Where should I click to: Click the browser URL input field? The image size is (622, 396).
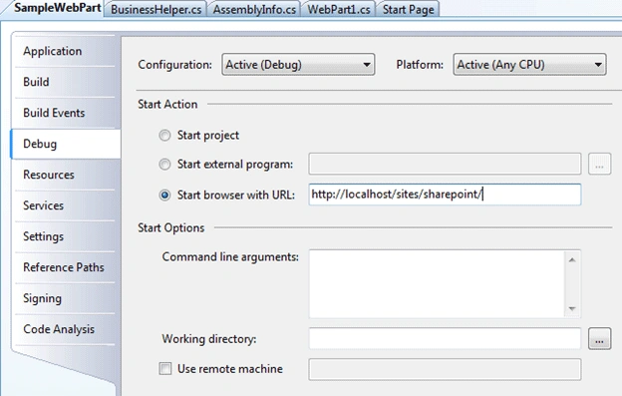click(x=445, y=195)
